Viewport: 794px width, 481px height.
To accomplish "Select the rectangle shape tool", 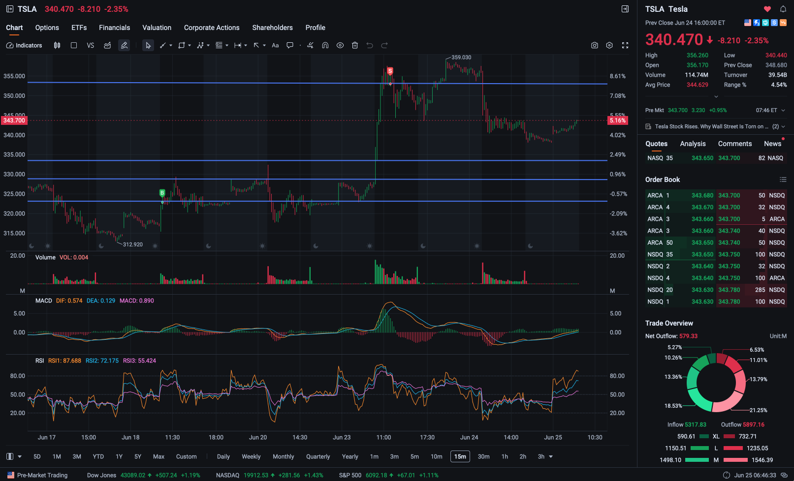I will 181,45.
